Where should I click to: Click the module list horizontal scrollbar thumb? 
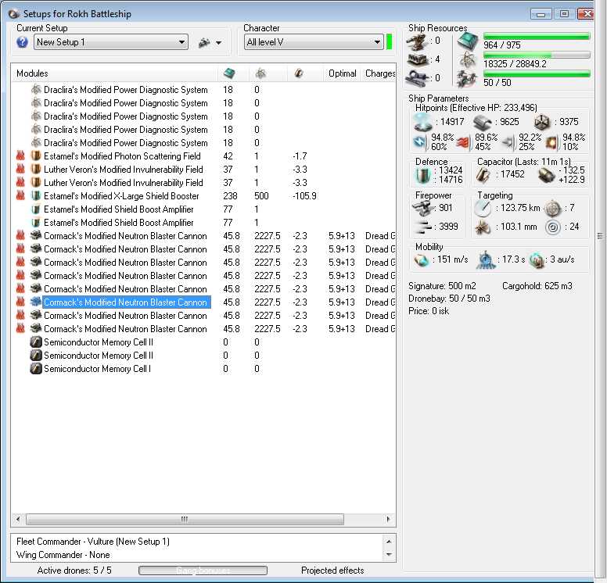coord(185,519)
